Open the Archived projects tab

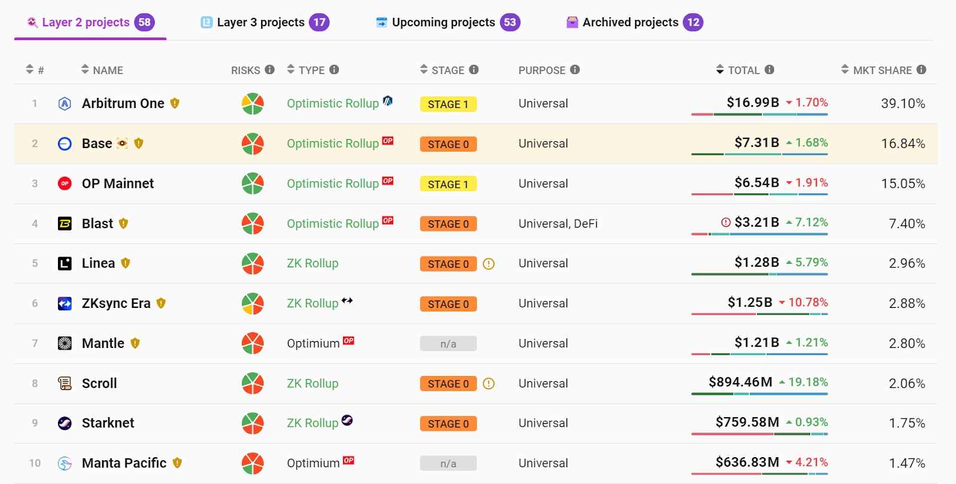[635, 23]
